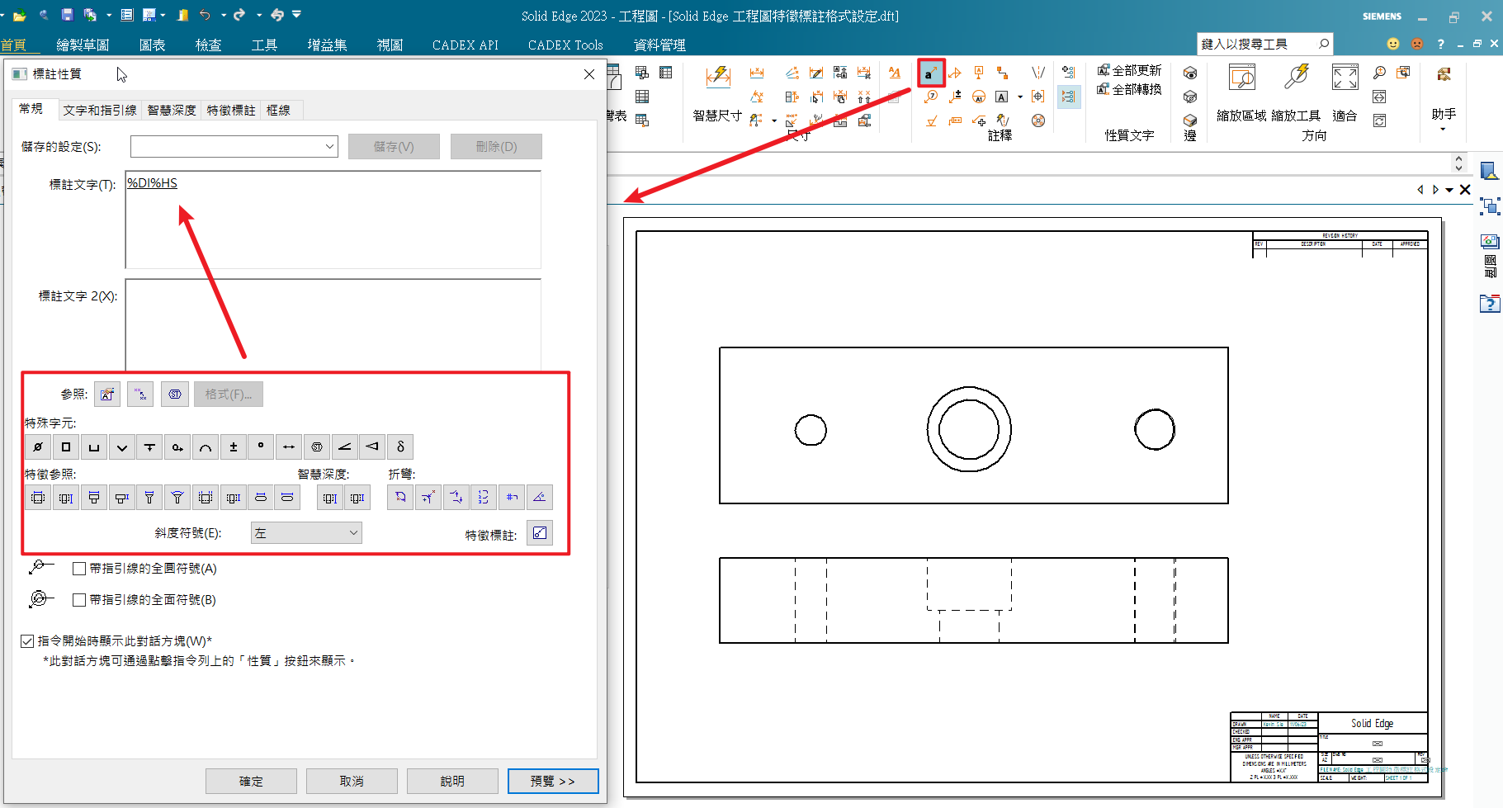Click the Zoom Tool icon
The image size is (1503, 808).
pyautogui.click(x=1296, y=92)
